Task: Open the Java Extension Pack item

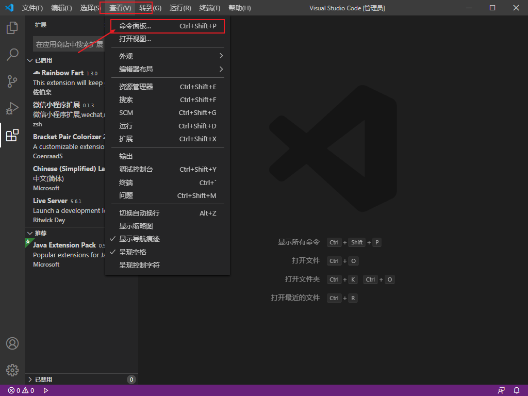Action: coord(65,255)
